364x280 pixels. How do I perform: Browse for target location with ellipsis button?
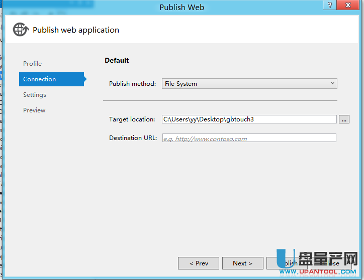coord(344,119)
